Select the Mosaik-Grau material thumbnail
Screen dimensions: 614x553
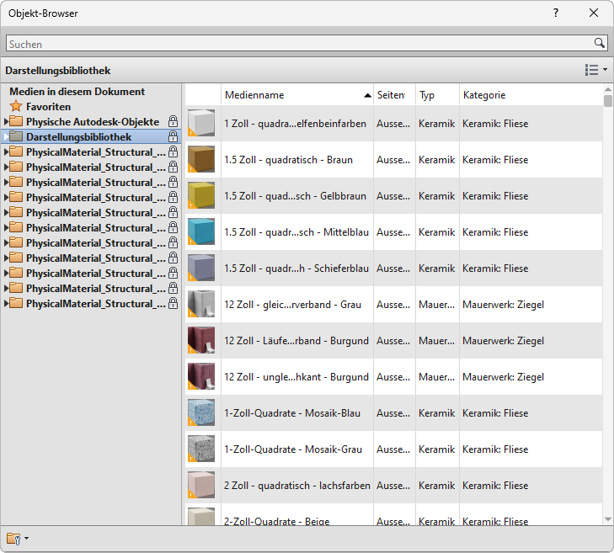tap(201, 449)
